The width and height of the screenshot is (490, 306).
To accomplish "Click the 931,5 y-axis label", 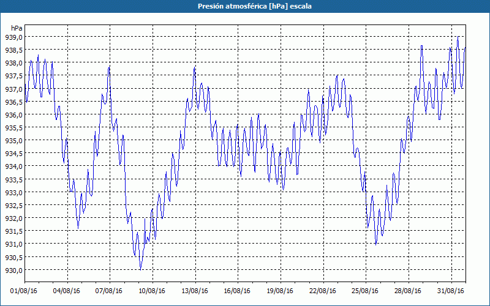I will [13, 231].
